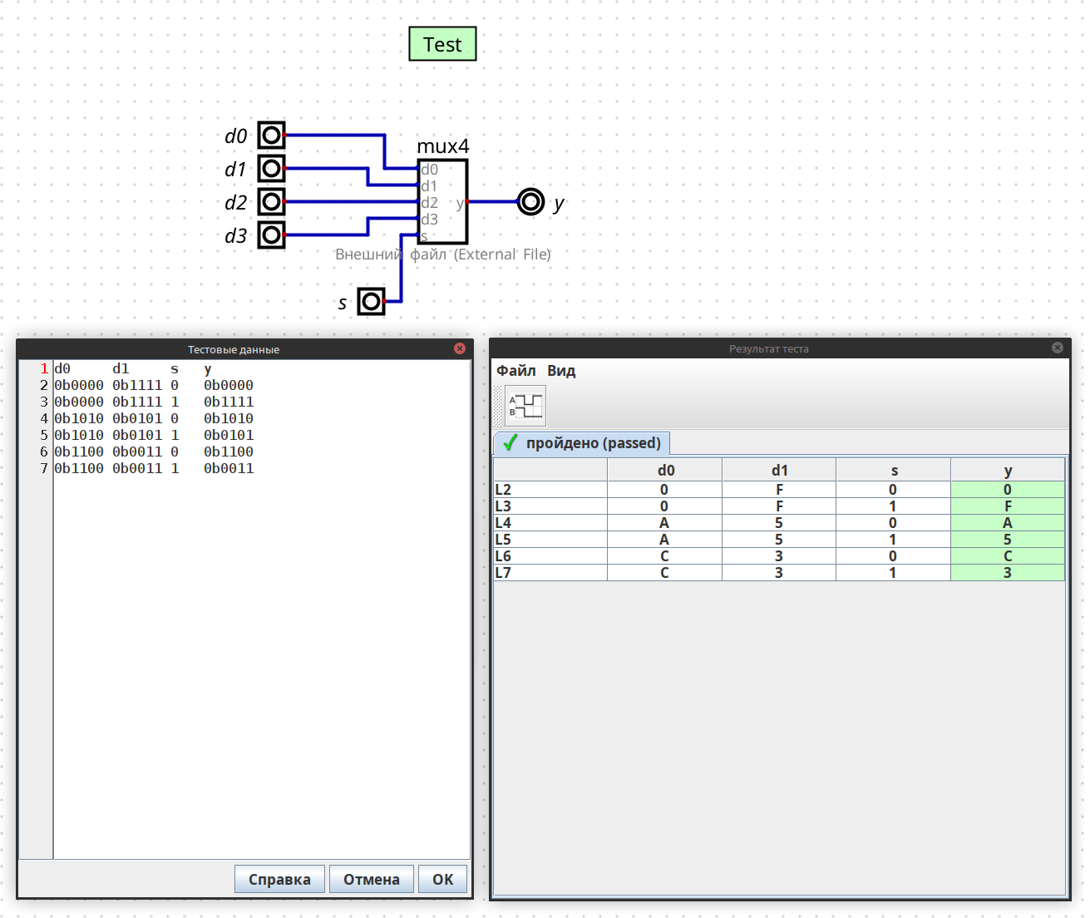This screenshot has width=1090, height=918.
Task: Click the Внешний файл (External File) label
Action: (443, 254)
